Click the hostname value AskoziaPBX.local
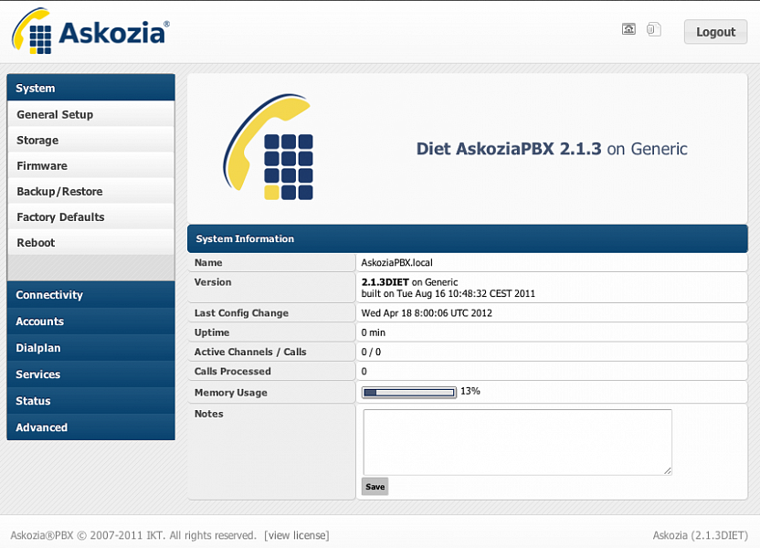 click(x=397, y=263)
